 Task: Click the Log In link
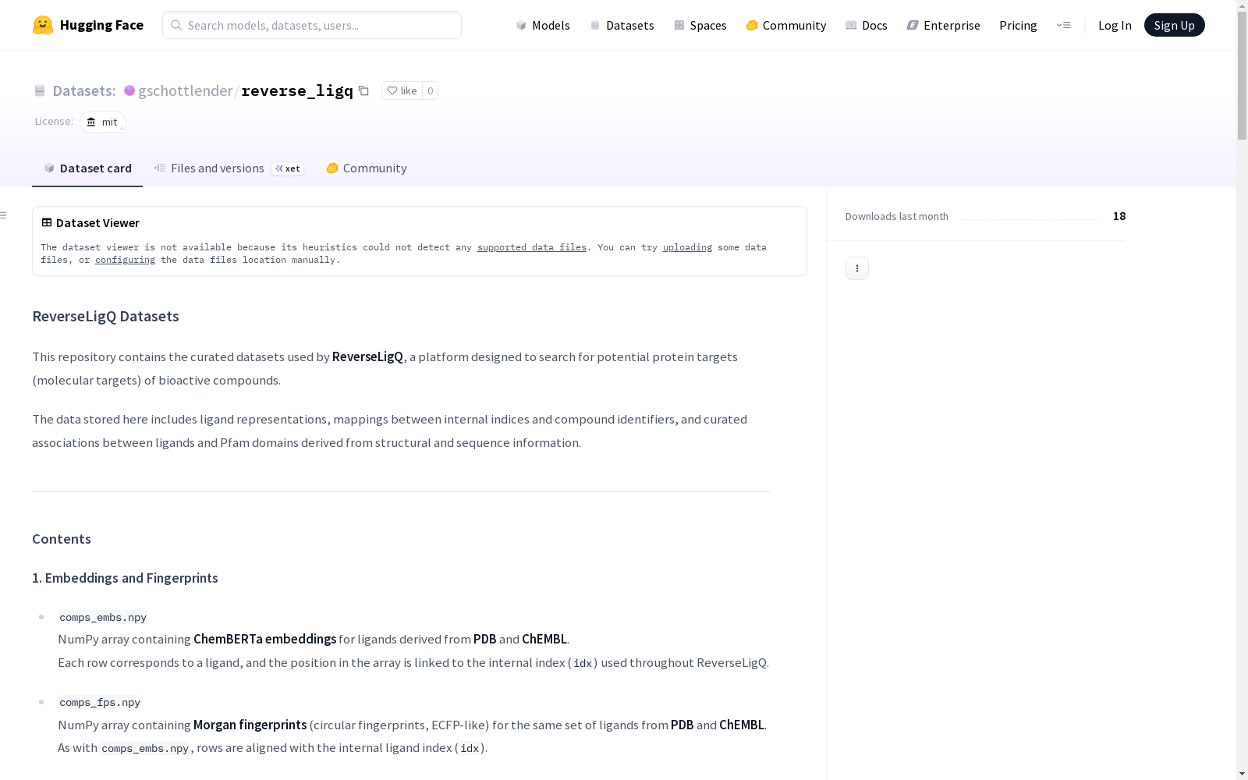point(1115,25)
